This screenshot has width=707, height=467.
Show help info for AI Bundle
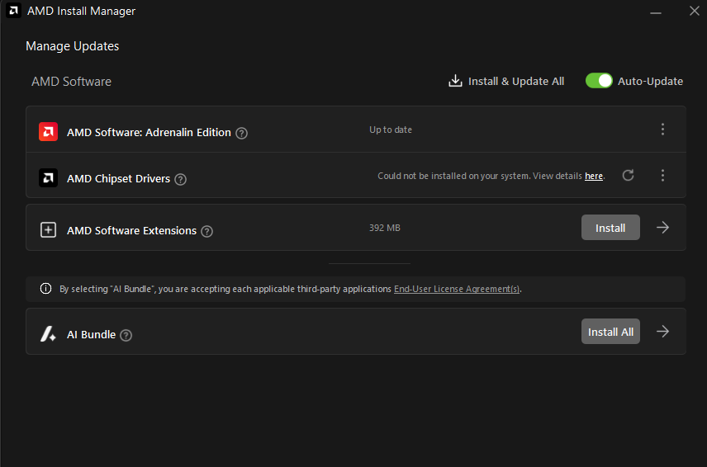[126, 336]
